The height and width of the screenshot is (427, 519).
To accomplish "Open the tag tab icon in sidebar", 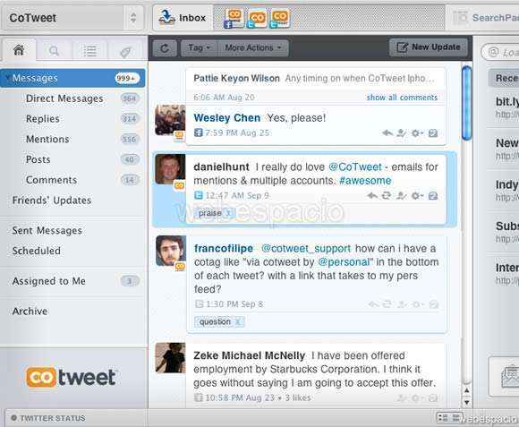I will pyautogui.click(x=125, y=52).
